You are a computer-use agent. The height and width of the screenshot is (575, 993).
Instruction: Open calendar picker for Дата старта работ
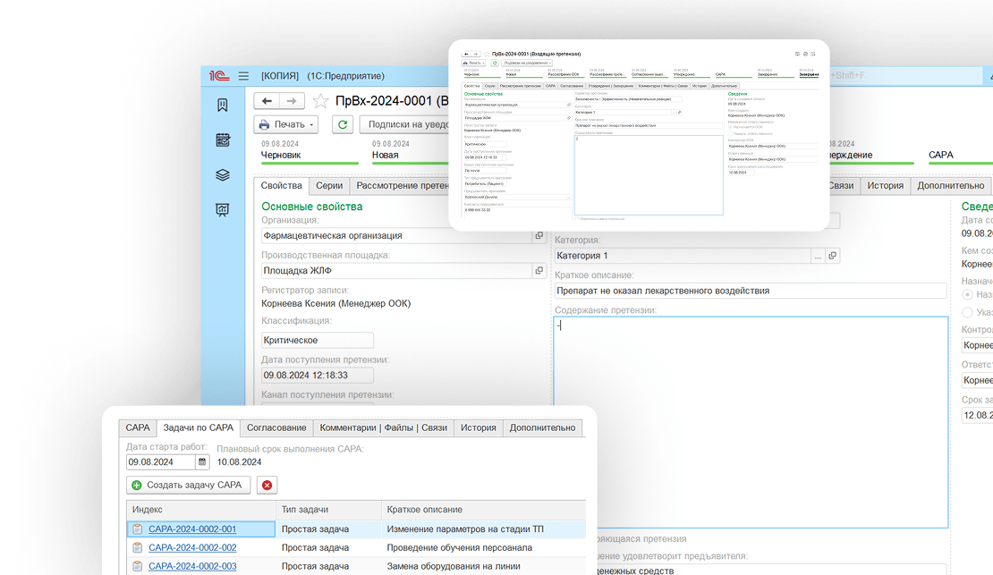tap(202, 462)
